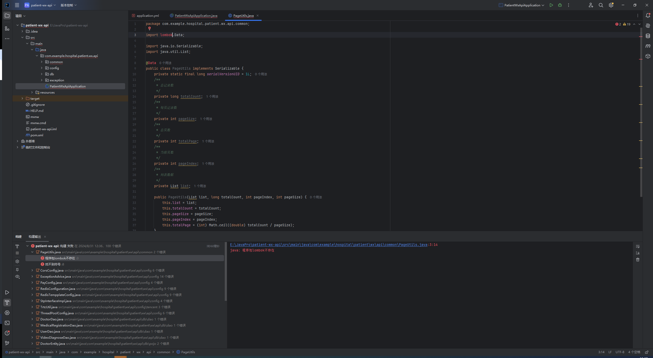Open Database tool window
Viewport: 653px width, 358px height.
pyautogui.click(x=648, y=36)
